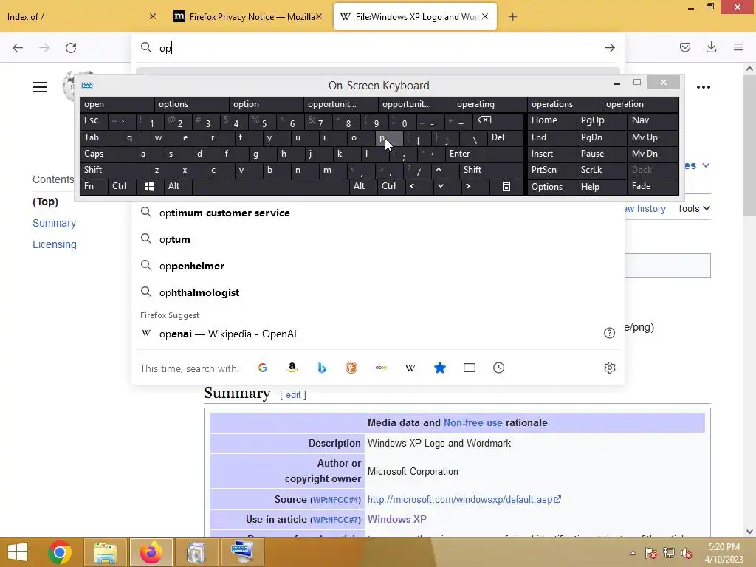
Task: Search bookmarks star icon
Action: tap(440, 368)
